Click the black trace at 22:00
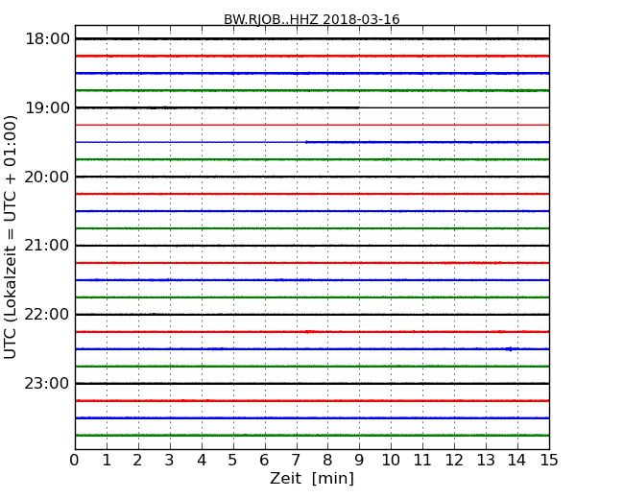 pos(312,315)
